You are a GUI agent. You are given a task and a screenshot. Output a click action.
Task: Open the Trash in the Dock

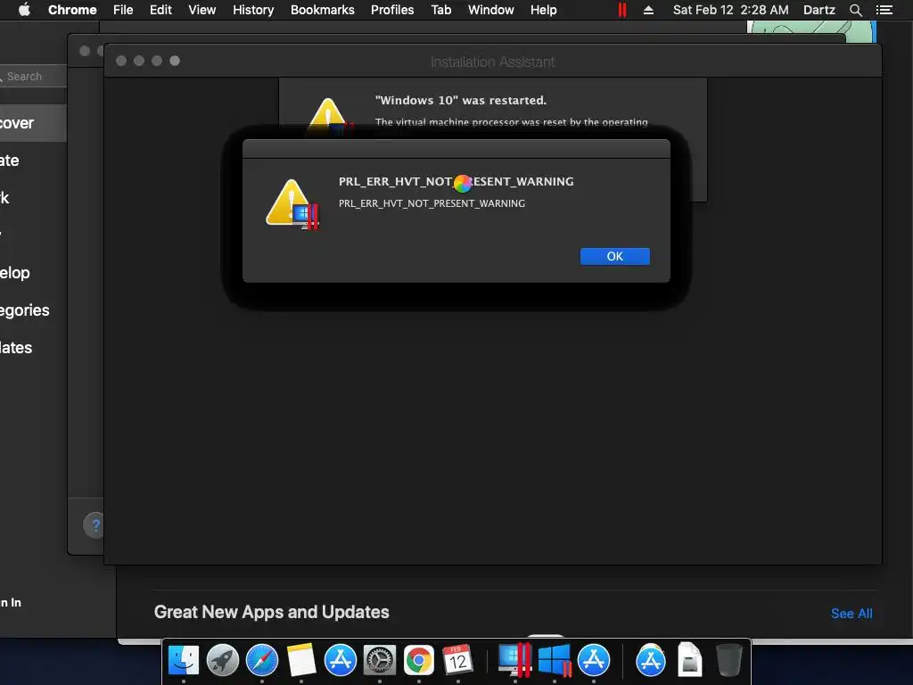[728, 660]
